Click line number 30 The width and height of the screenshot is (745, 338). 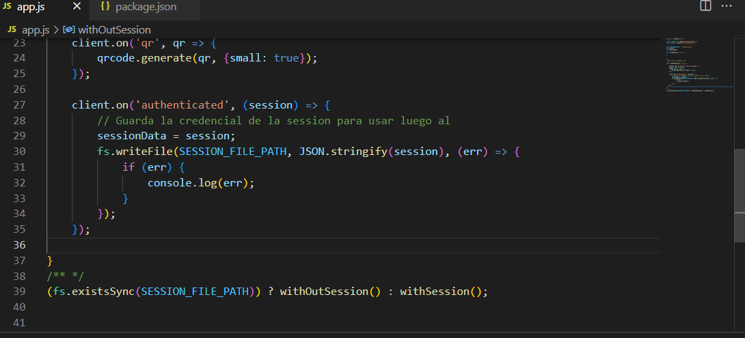(19, 152)
